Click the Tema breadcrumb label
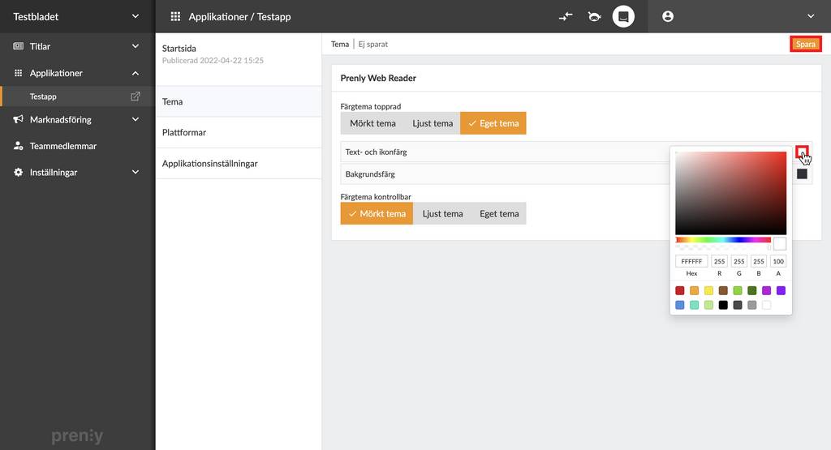Viewport: 831px width, 450px height. point(340,44)
